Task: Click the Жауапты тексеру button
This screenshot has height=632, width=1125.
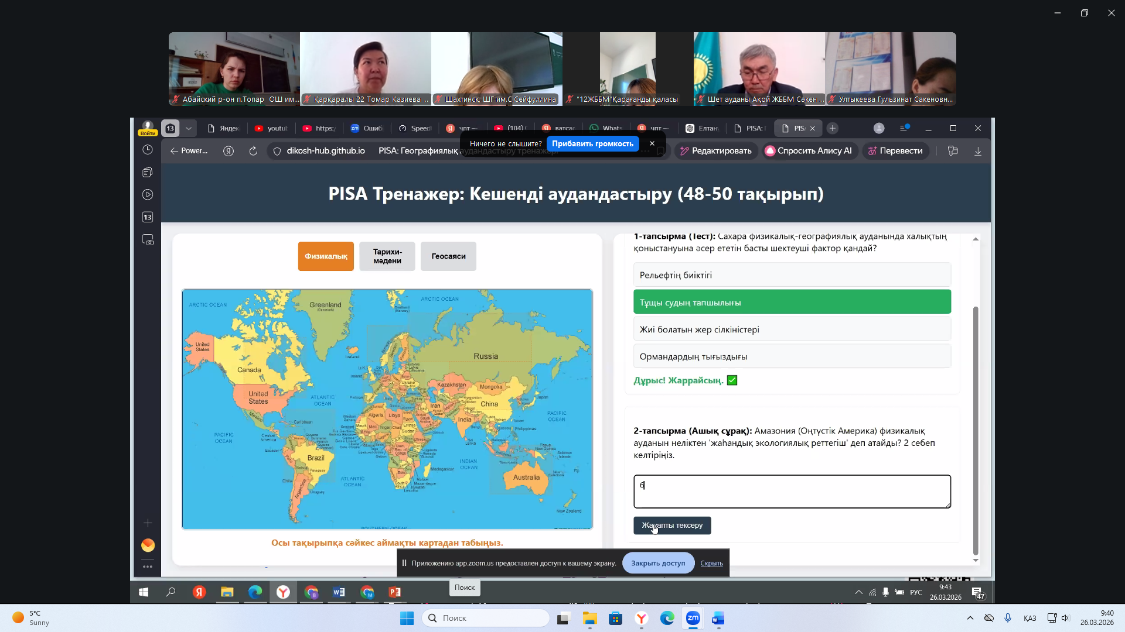Action: click(672, 525)
